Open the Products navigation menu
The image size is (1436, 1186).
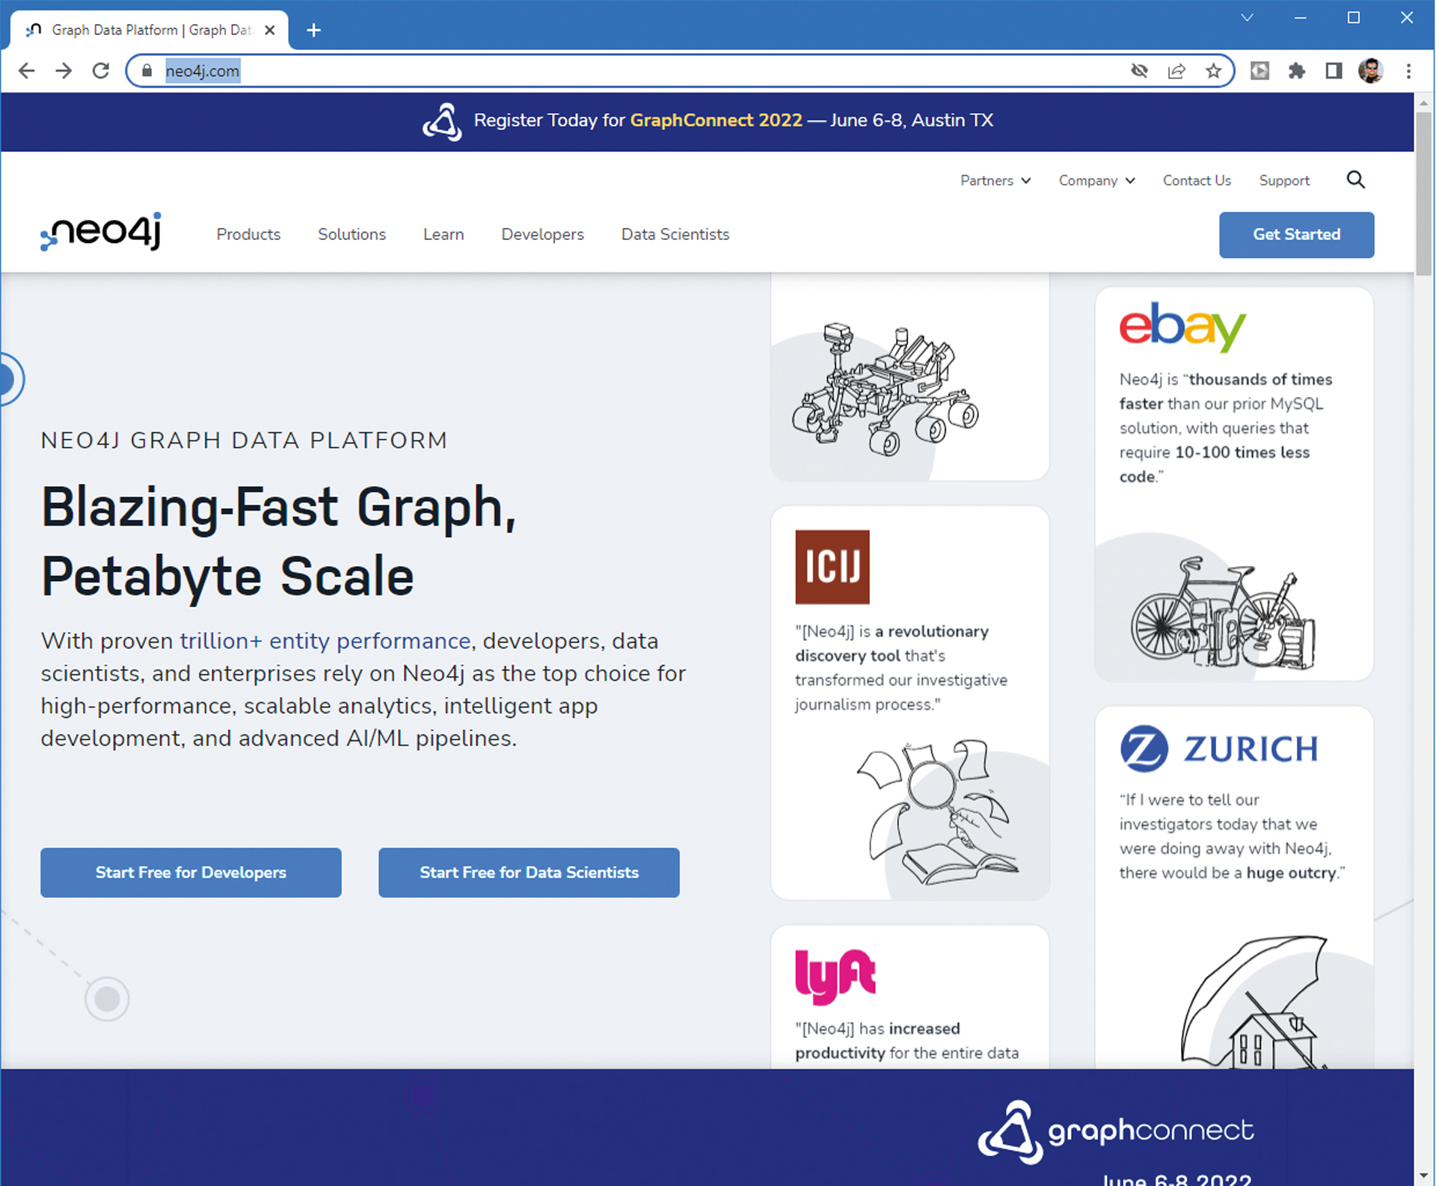coord(248,234)
